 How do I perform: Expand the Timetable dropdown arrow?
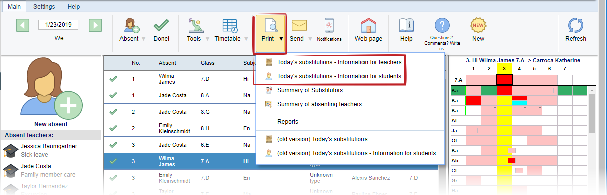[x=246, y=39]
